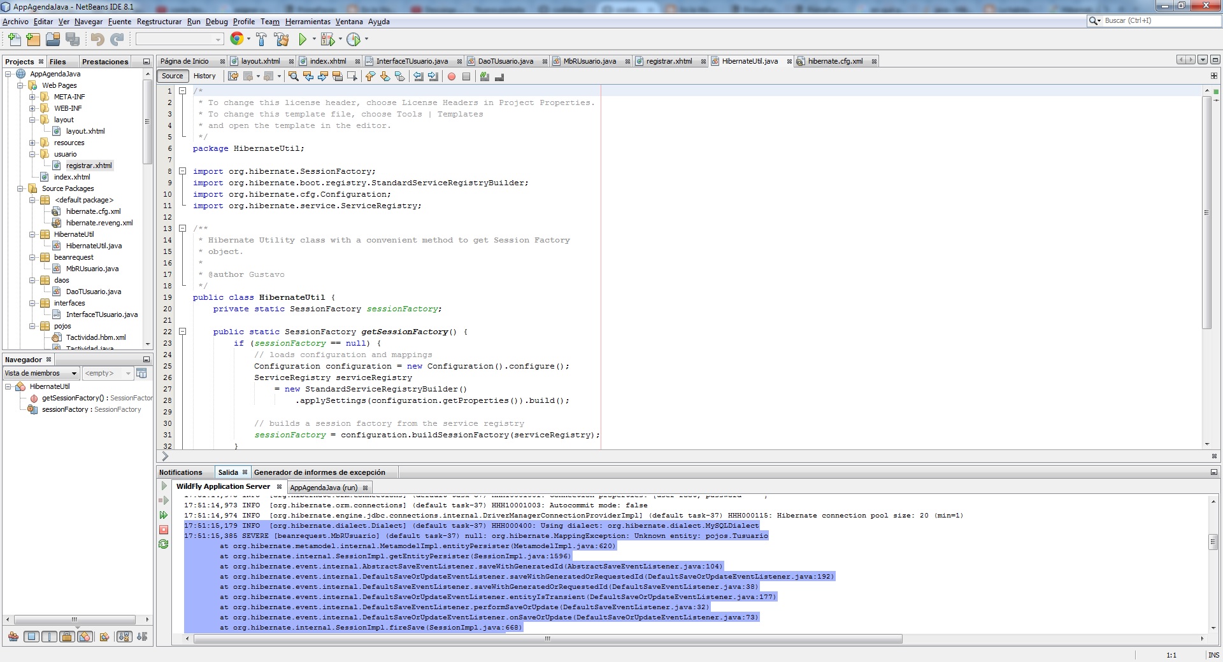
Task: Click the History view button
Action: [204, 76]
